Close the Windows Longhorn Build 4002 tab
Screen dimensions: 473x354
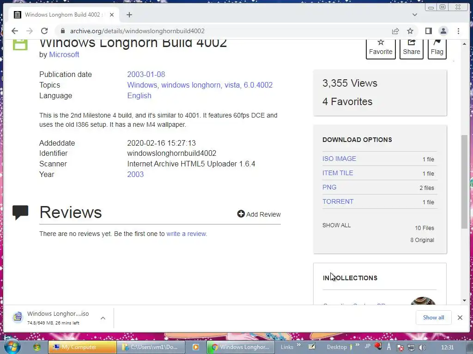pos(112,15)
